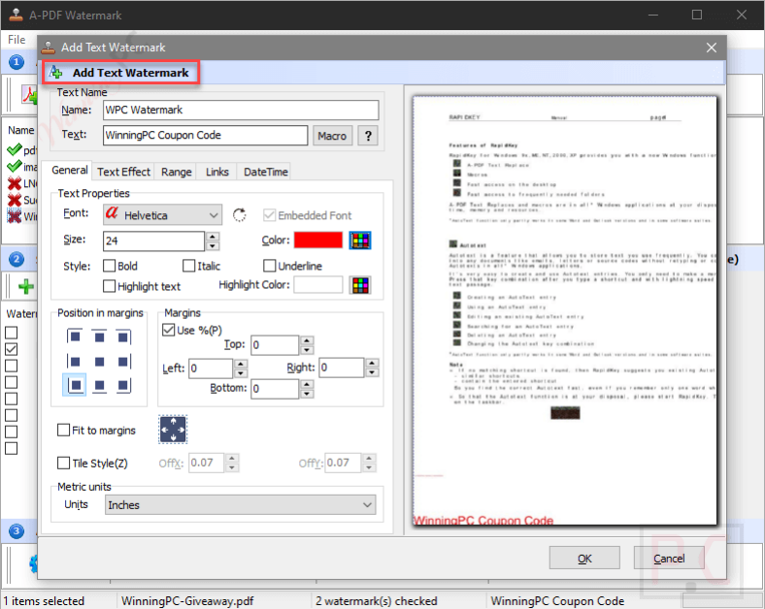Click the rotate text icon beside Font

tap(239, 215)
